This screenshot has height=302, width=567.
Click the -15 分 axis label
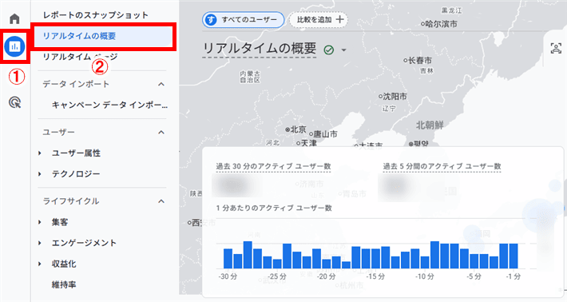[x=375, y=276]
